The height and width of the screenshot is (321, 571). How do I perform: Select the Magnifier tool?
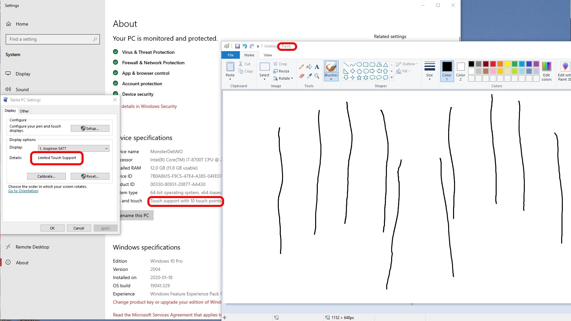317,76
